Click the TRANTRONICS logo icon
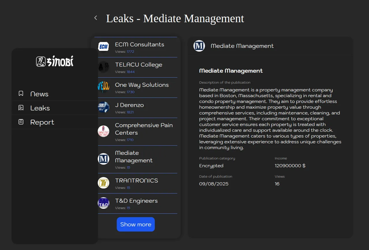Viewport: 369px width, 250px height. pos(103,183)
